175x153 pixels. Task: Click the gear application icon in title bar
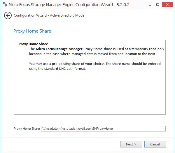coord(5,5)
